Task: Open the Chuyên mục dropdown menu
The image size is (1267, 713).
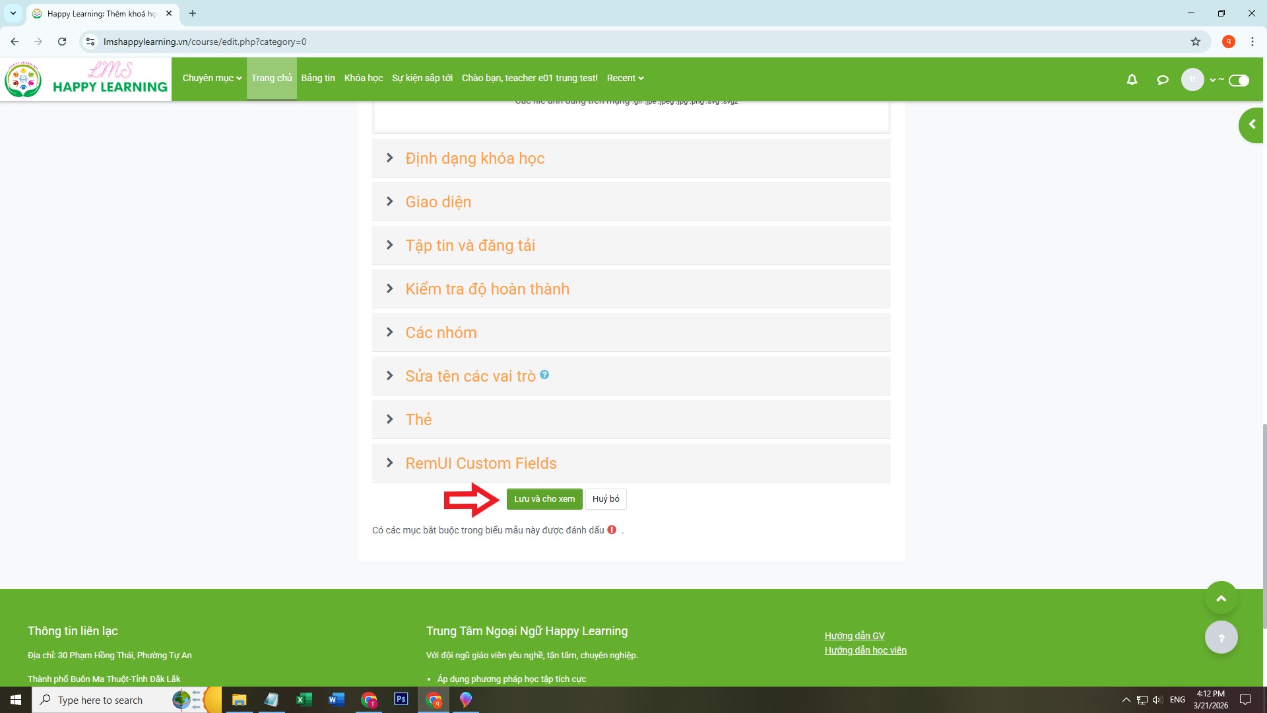Action: tap(212, 78)
